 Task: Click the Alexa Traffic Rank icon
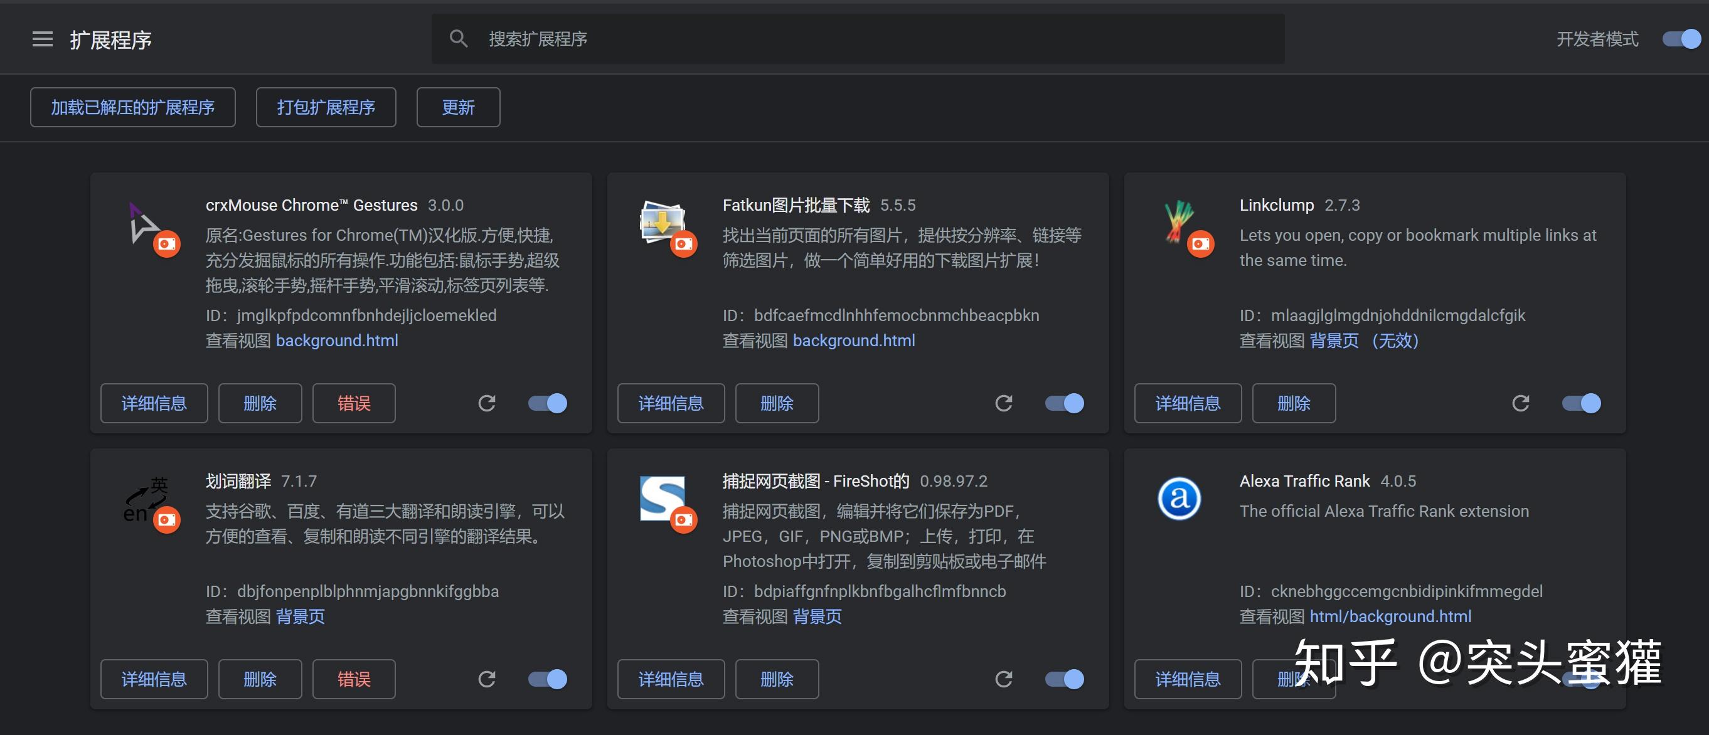click(1179, 498)
